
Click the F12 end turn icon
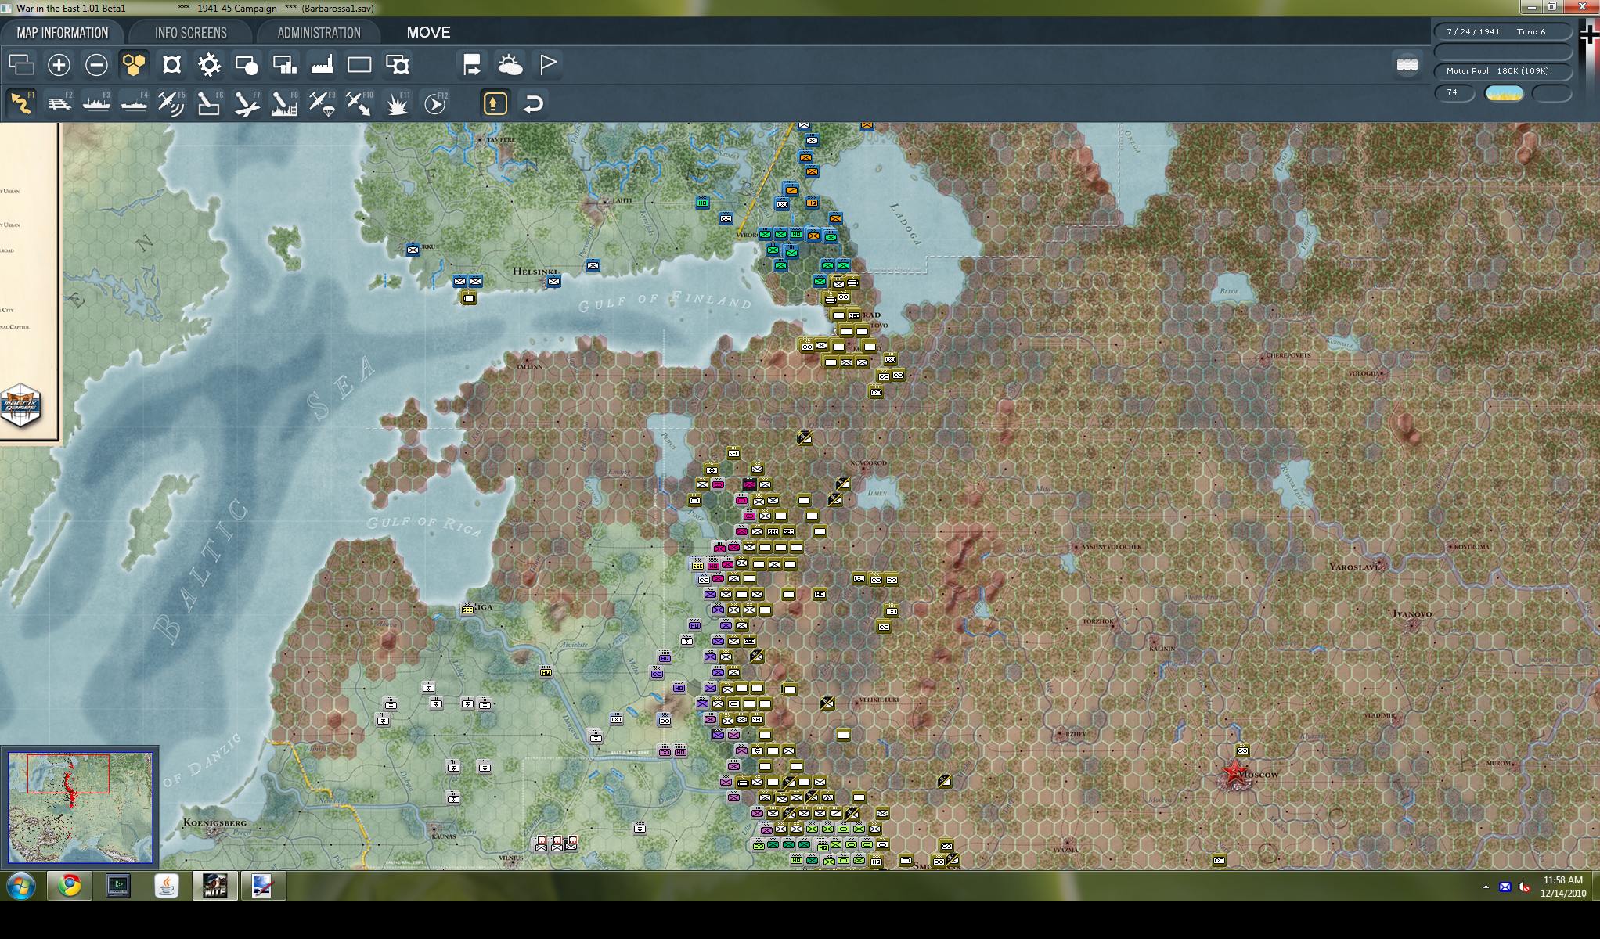coord(435,103)
